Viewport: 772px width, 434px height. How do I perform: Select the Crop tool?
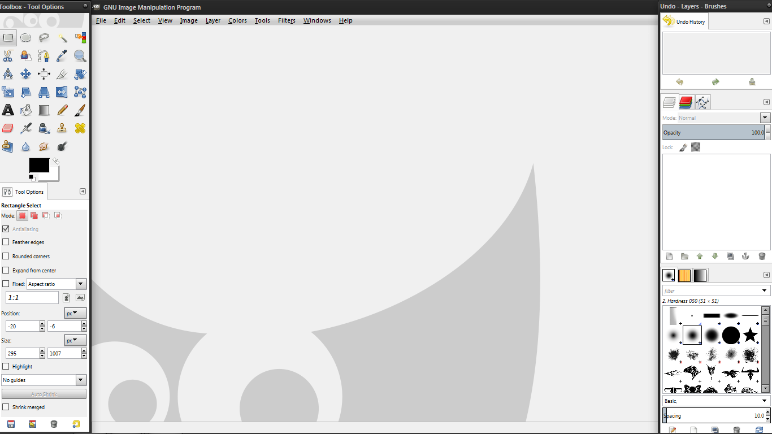[x=62, y=74]
